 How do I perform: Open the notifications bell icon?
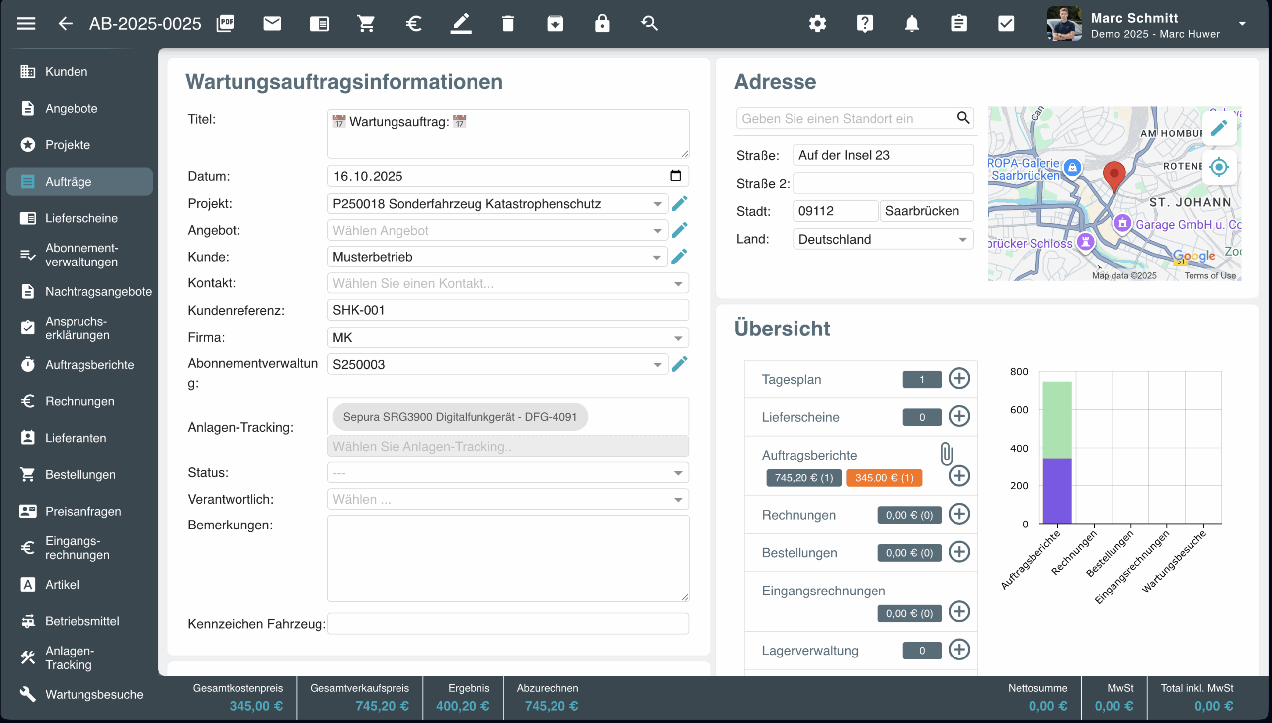(912, 23)
